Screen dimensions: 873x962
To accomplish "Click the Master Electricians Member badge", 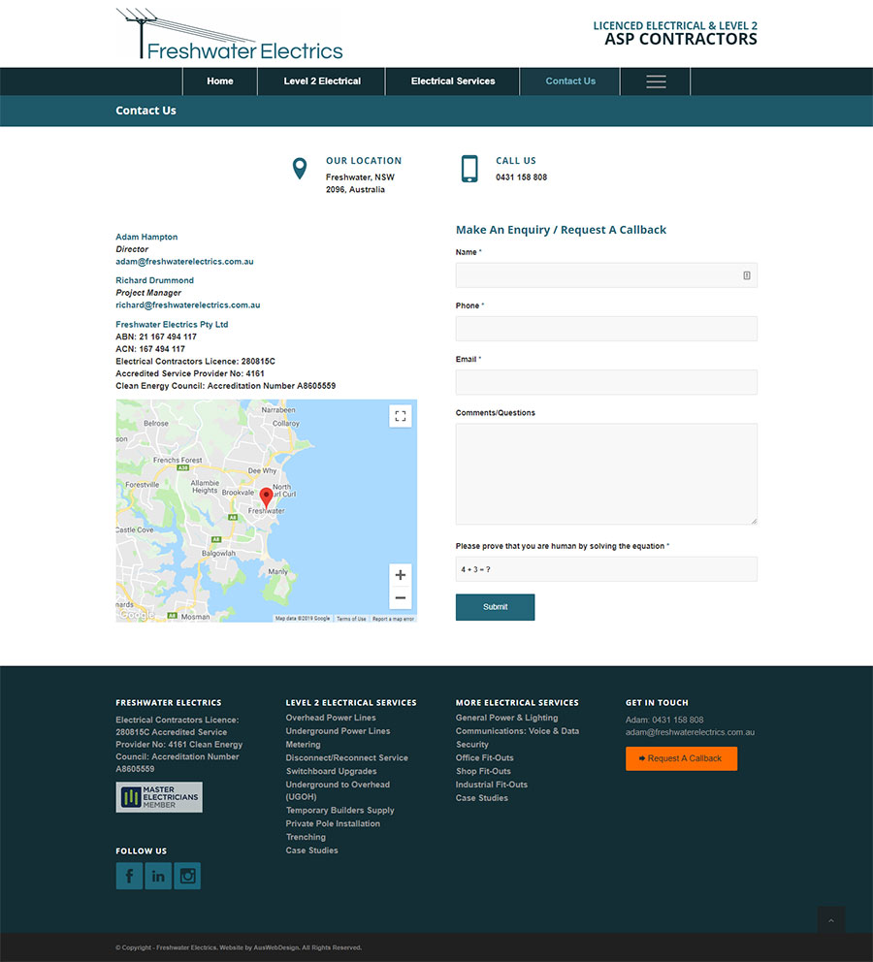I will (159, 797).
